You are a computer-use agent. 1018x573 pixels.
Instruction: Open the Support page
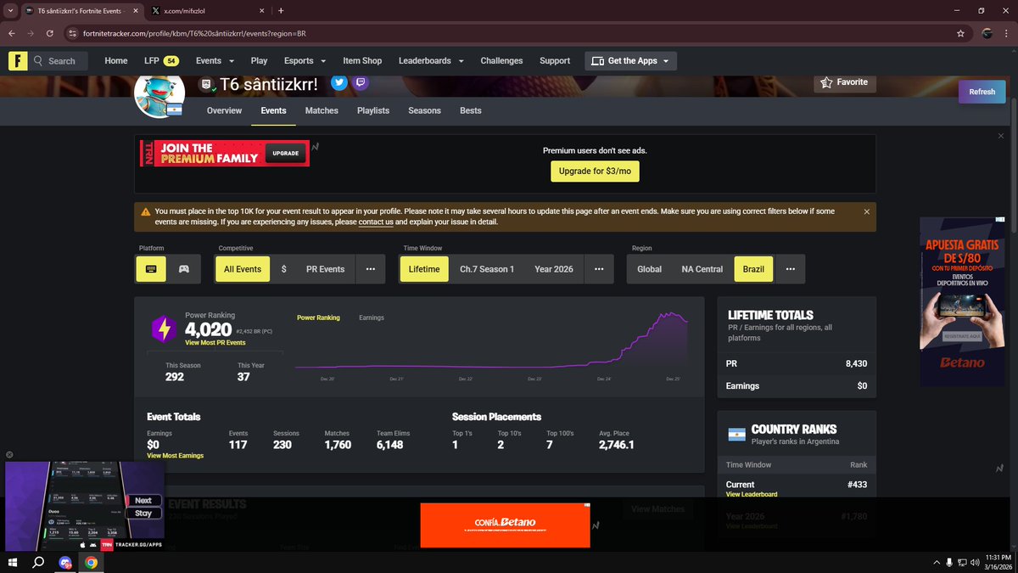point(555,61)
